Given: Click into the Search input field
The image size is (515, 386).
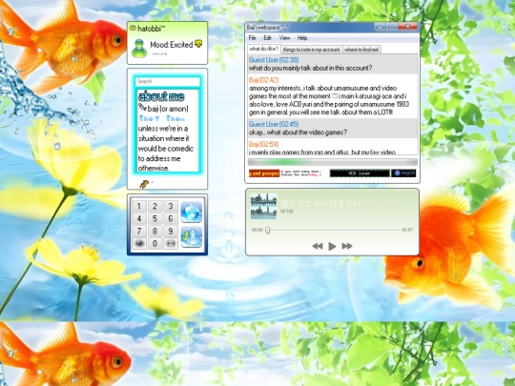Looking at the screenshot, I should (x=168, y=81).
